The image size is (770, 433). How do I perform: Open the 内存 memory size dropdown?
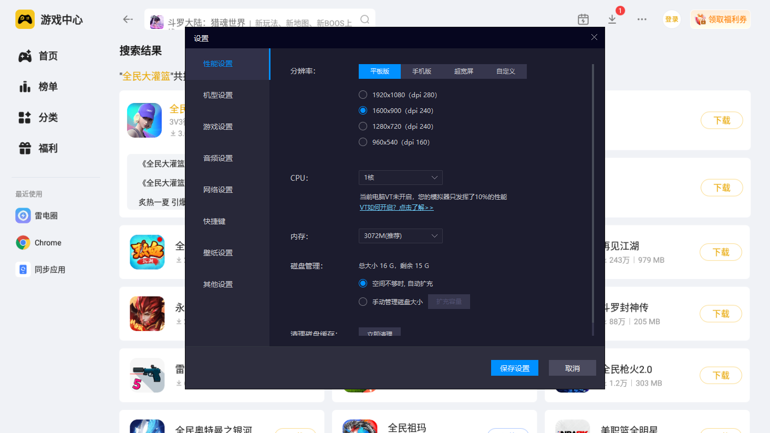click(401, 236)
